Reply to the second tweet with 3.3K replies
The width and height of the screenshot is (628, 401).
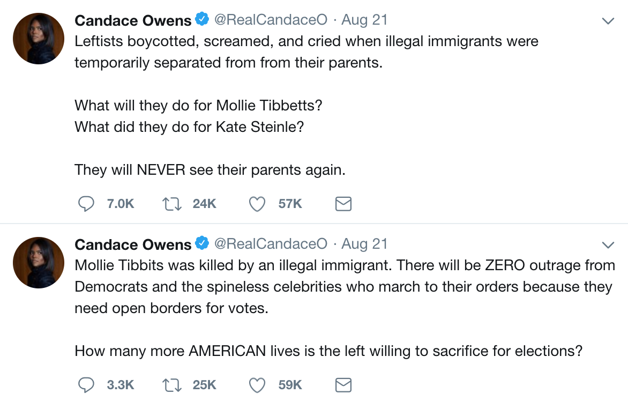86,385
